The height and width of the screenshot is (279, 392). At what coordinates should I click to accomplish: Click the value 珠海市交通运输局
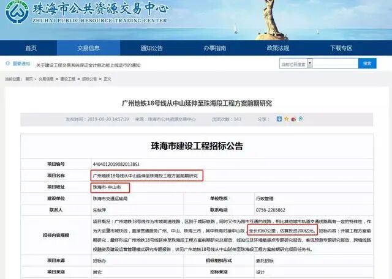110,199
